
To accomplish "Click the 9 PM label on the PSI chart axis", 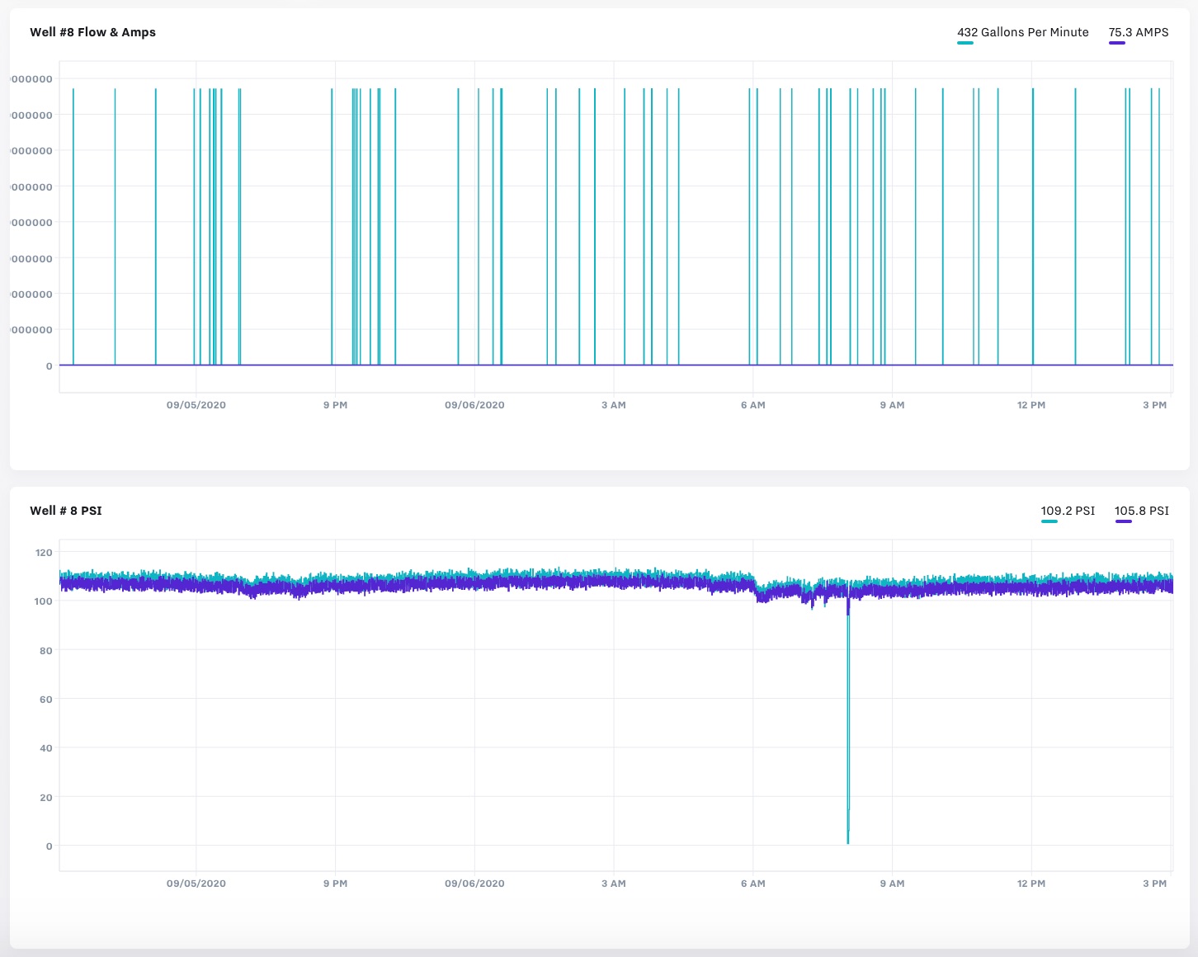I will [x=335, y=884].
